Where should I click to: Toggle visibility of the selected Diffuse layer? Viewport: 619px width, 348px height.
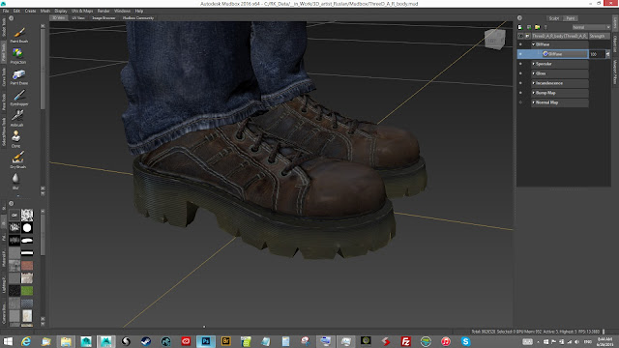(x=520, y=54)
